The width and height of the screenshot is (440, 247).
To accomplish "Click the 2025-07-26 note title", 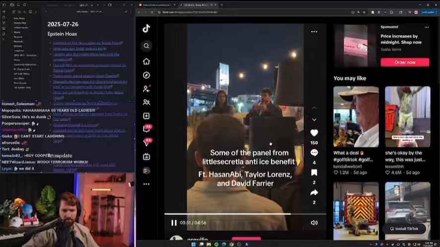I will pyautogui.click(x=63, y=24).
